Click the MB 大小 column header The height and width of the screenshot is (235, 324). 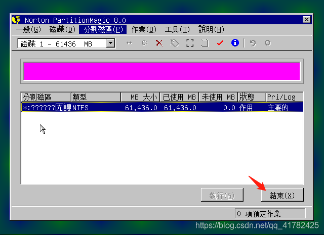point(141,97)
